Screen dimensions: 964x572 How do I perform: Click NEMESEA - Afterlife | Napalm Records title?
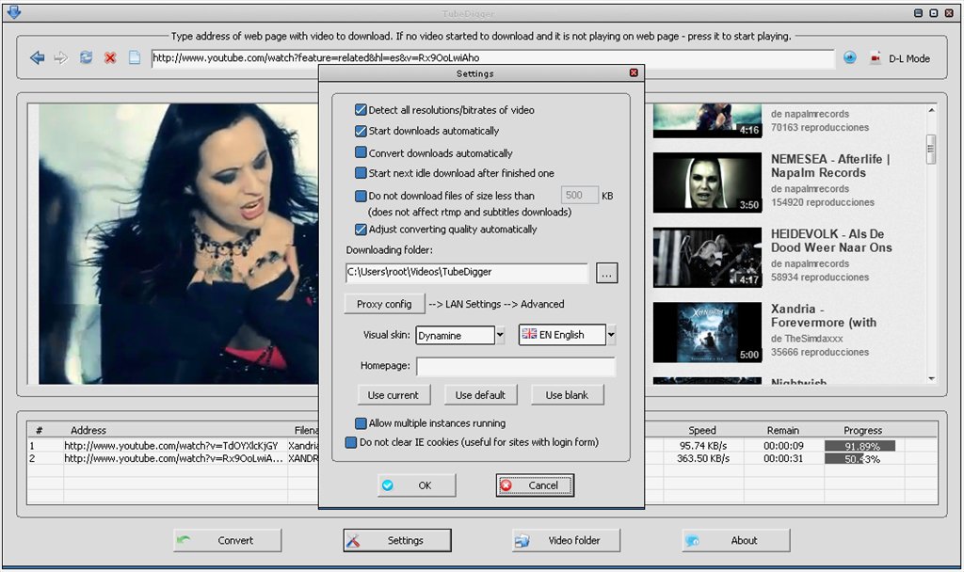coord(830,166)
